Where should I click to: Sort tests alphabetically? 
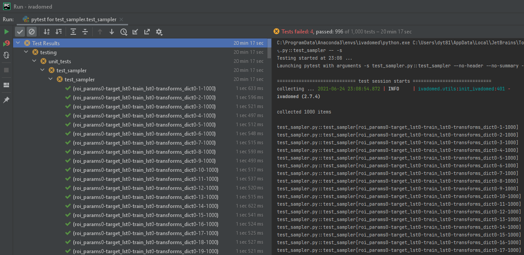tap(47, 32)
